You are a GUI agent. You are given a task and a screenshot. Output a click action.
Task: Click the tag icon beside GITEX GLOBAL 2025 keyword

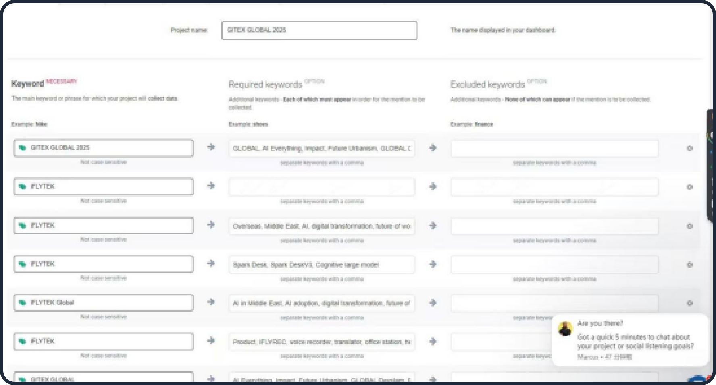pos(23,148)
